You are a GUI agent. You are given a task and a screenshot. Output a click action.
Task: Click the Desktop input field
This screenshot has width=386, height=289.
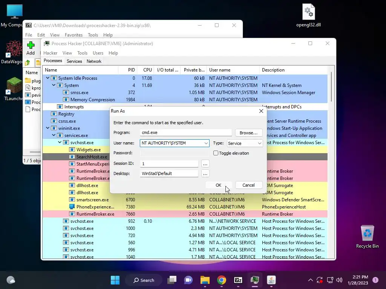pyautogui.click(x=169, y=173)
